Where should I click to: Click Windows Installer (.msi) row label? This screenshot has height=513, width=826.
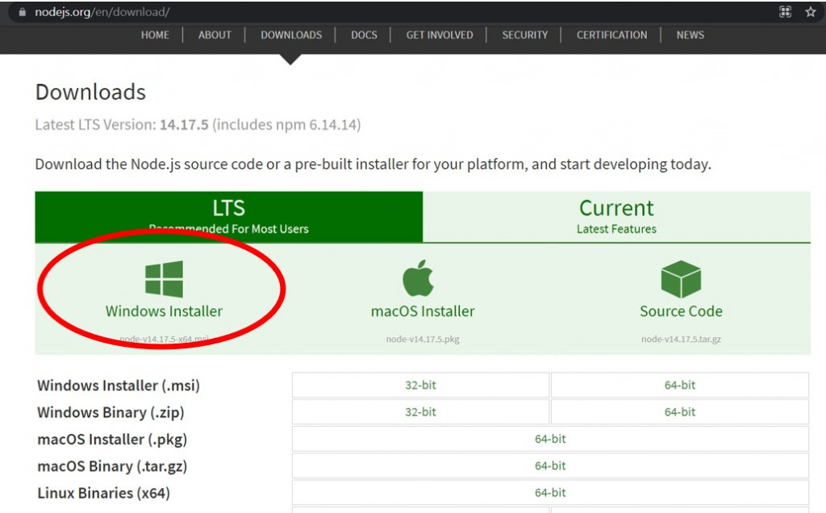pos(119,386)
